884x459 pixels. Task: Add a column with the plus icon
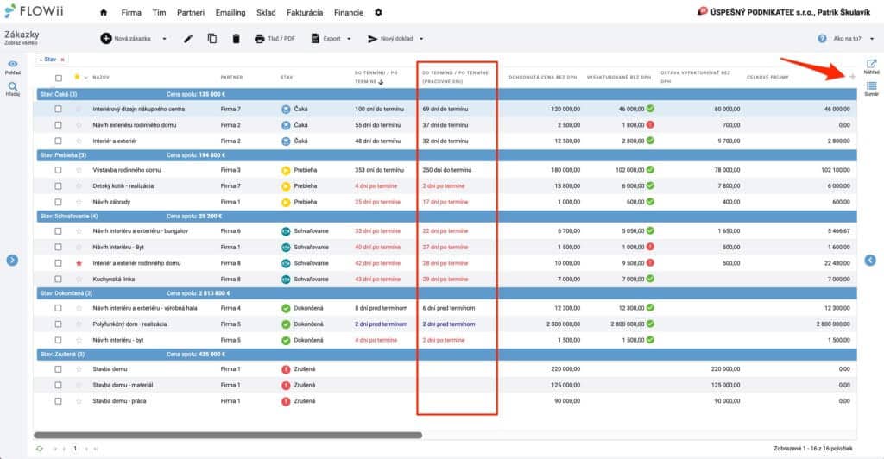[x=852, y=77]
